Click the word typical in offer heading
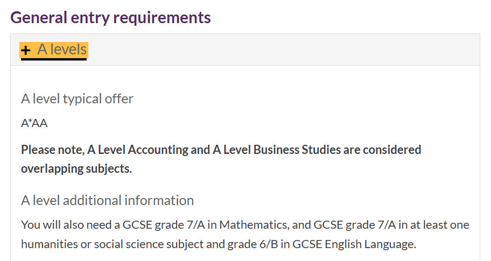Image resolution: width=491 pixels, height=261 pixels. click(82, 99)
